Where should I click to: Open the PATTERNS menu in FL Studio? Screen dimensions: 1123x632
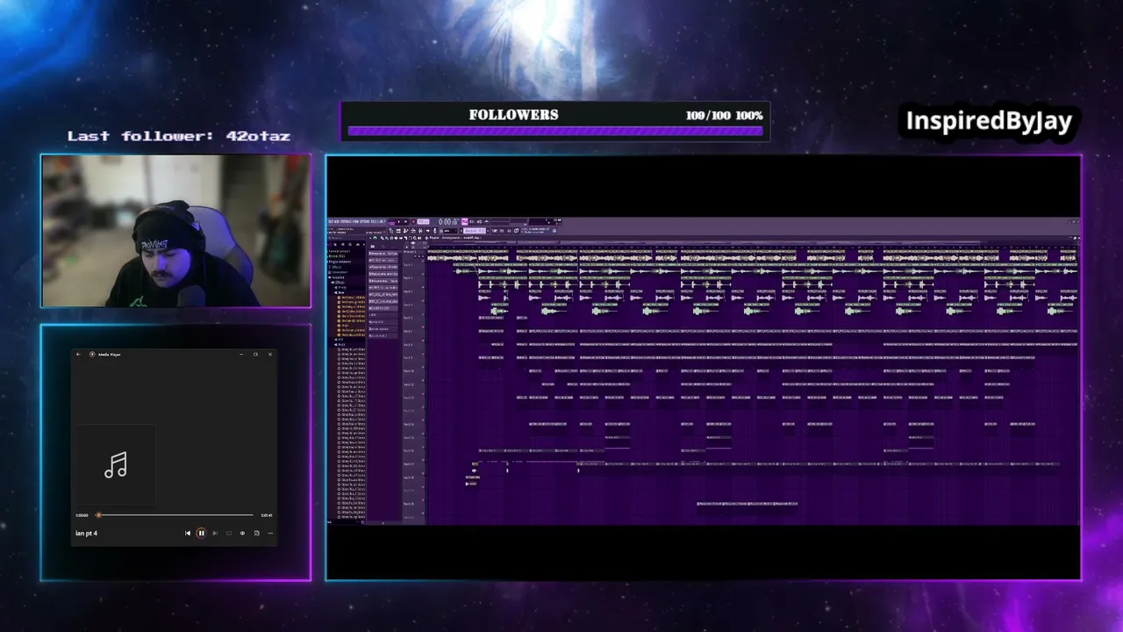[347, 221]
